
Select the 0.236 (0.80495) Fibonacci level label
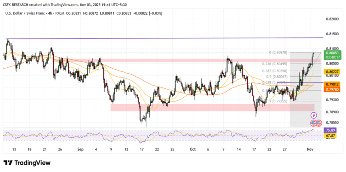[275, 64]
